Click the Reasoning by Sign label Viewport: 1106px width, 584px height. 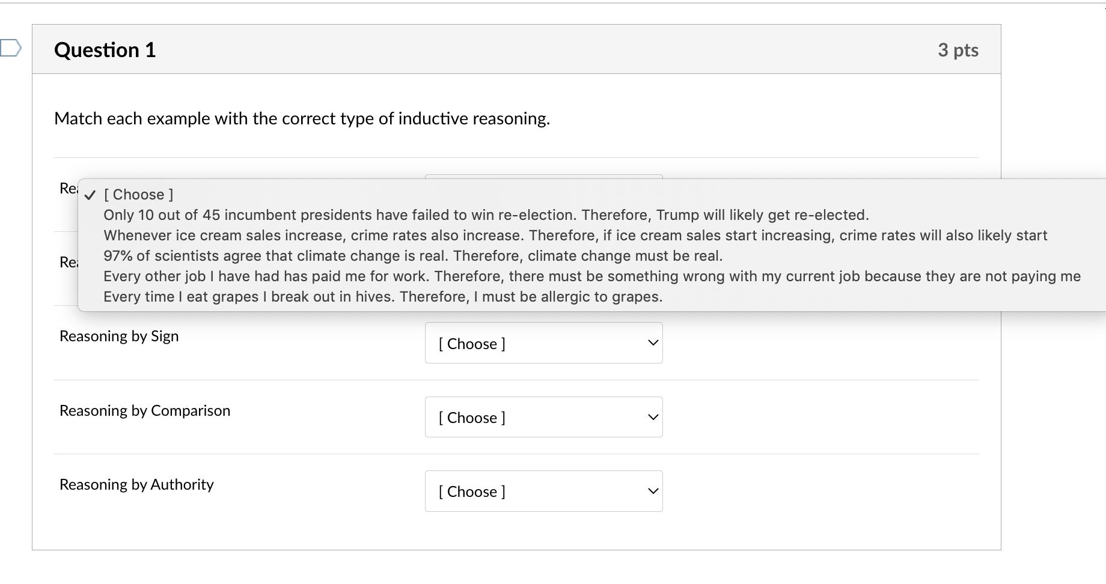coord(118,336)
